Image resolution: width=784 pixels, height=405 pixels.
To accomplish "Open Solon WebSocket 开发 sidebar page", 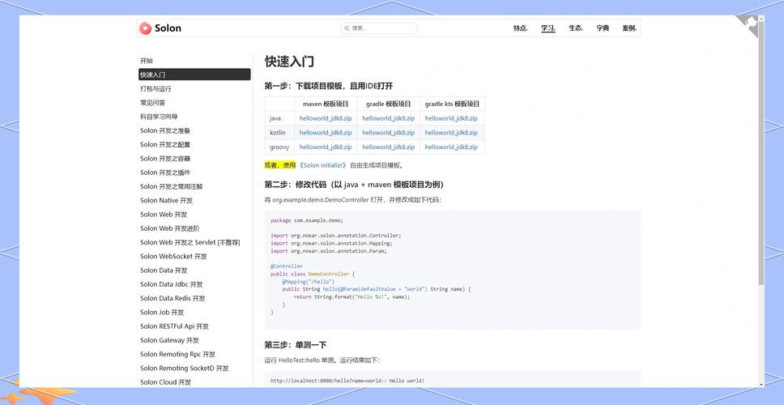I will [173, 257].
